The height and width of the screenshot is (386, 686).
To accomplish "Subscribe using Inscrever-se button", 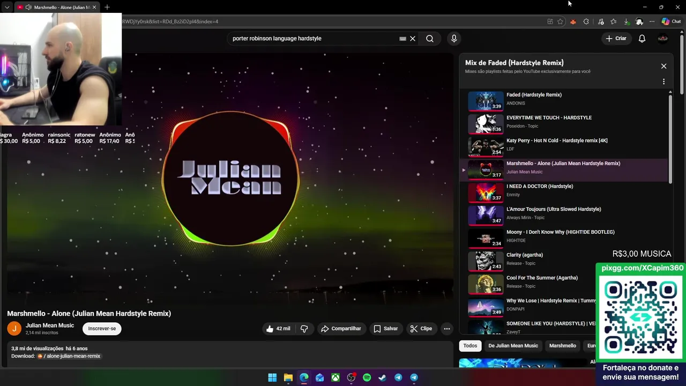I will [102, 329].
